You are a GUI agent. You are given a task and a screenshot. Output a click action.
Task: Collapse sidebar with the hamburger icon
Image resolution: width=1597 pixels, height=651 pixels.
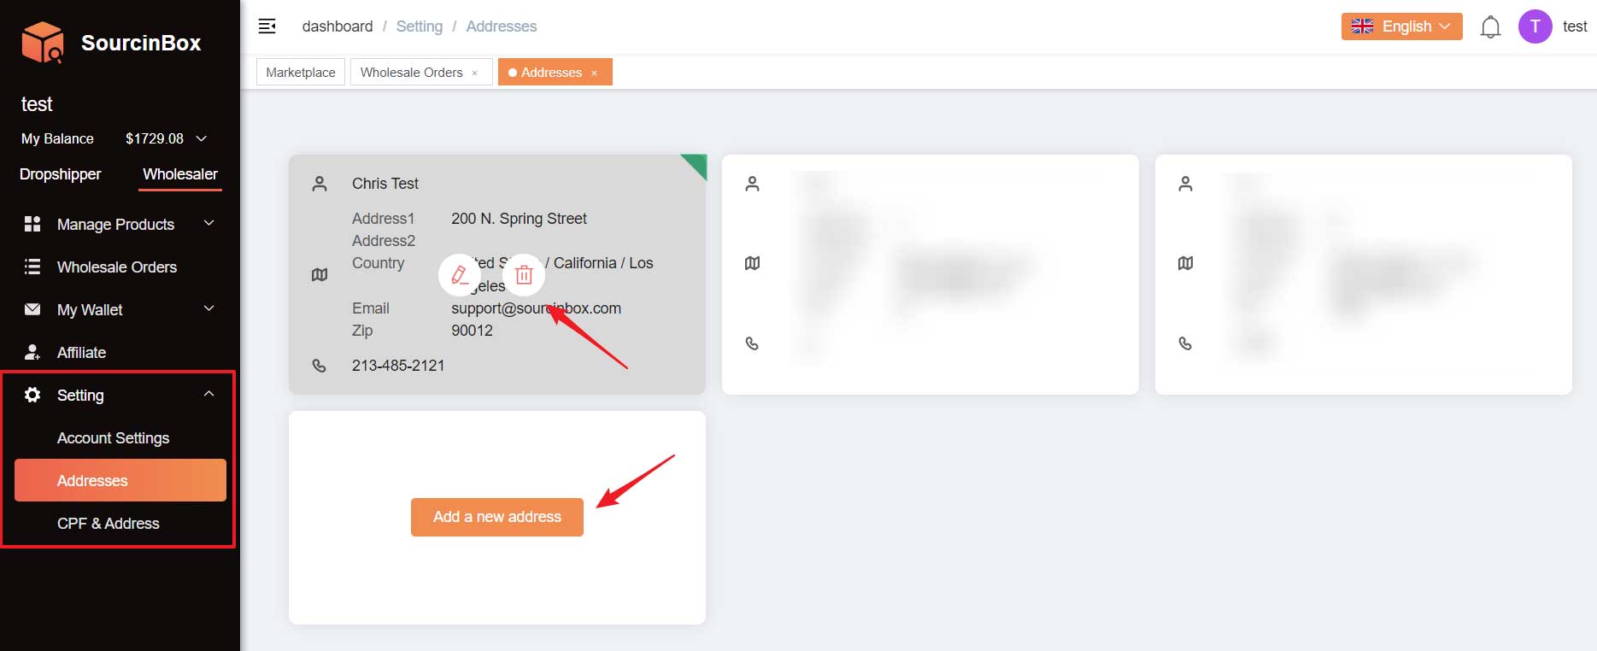click(267, 26)
